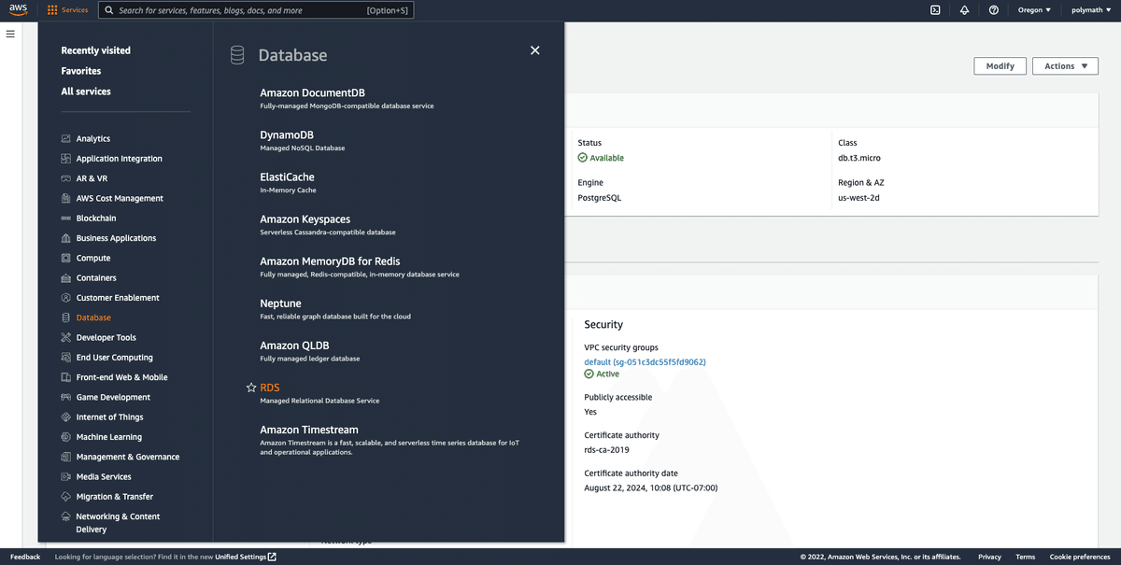Image resolution: width=1121 pixels, height=565 pixels.
Task: Click the Migration & Transfer icon
Action: click(x=66, y=497)
